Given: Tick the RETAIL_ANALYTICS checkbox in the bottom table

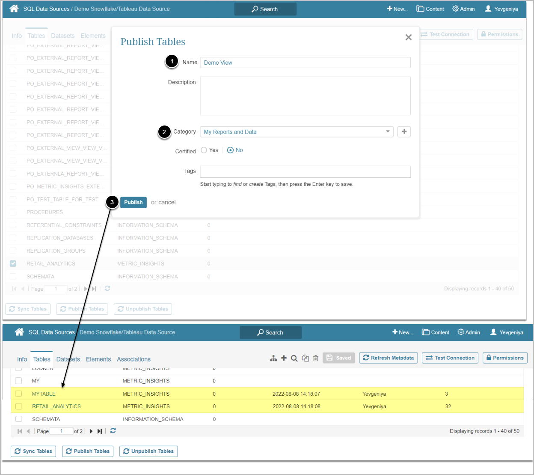Looking at the screenshot, I should [18, 406].
